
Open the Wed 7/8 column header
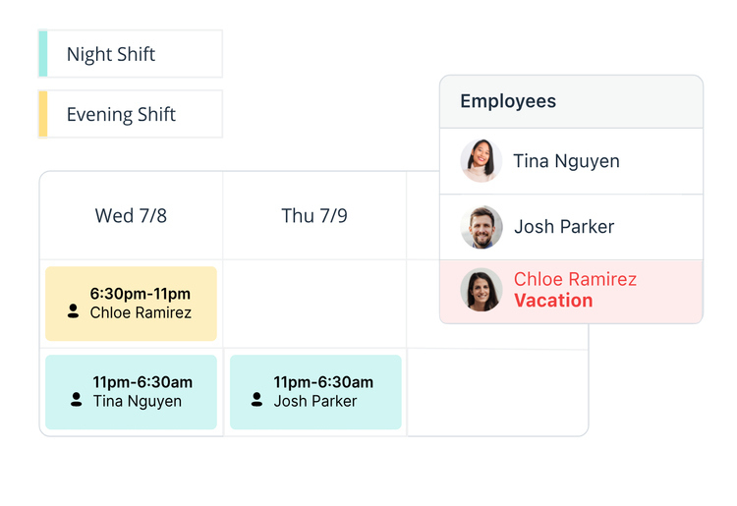click(131, 216)
